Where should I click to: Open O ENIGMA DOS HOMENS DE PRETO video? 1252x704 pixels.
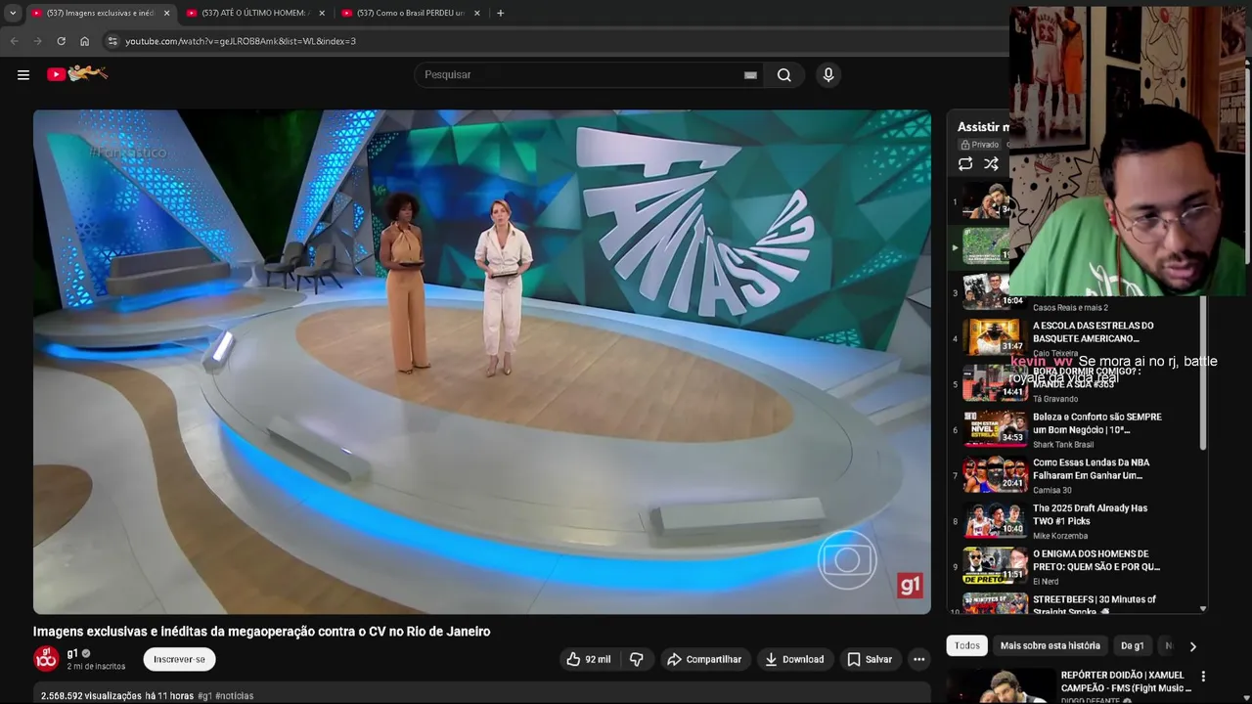pyautogui.click(x=1096, y=560)
